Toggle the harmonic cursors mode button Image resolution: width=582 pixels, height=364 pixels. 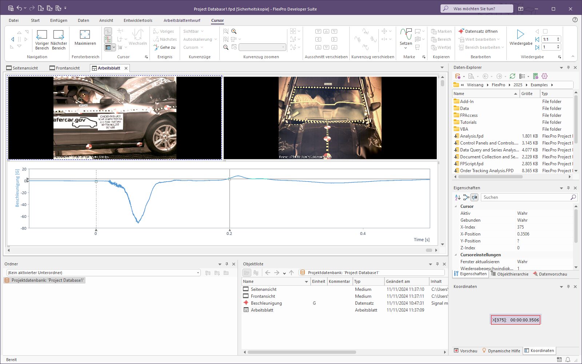click(108, 39)
